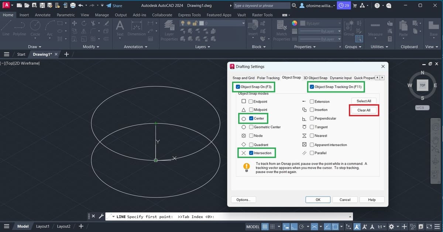
Task: Enable the Midpoint snap checkbox
Action: click(x=251, y=110)
